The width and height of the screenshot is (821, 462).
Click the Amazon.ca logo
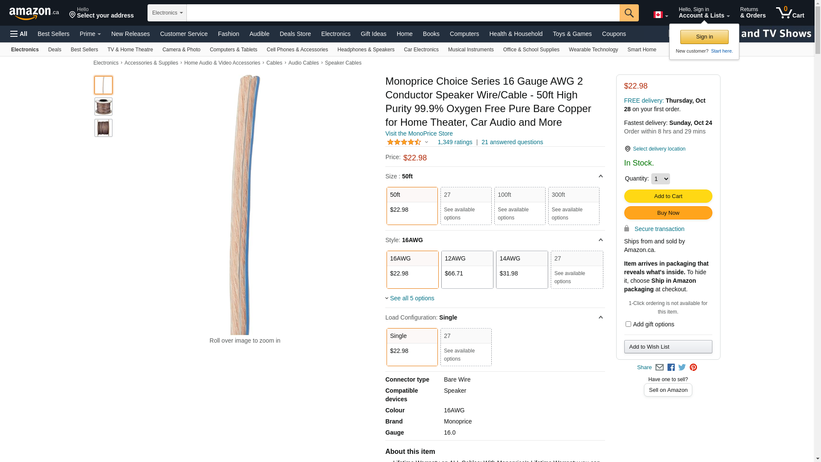point(34,13)
